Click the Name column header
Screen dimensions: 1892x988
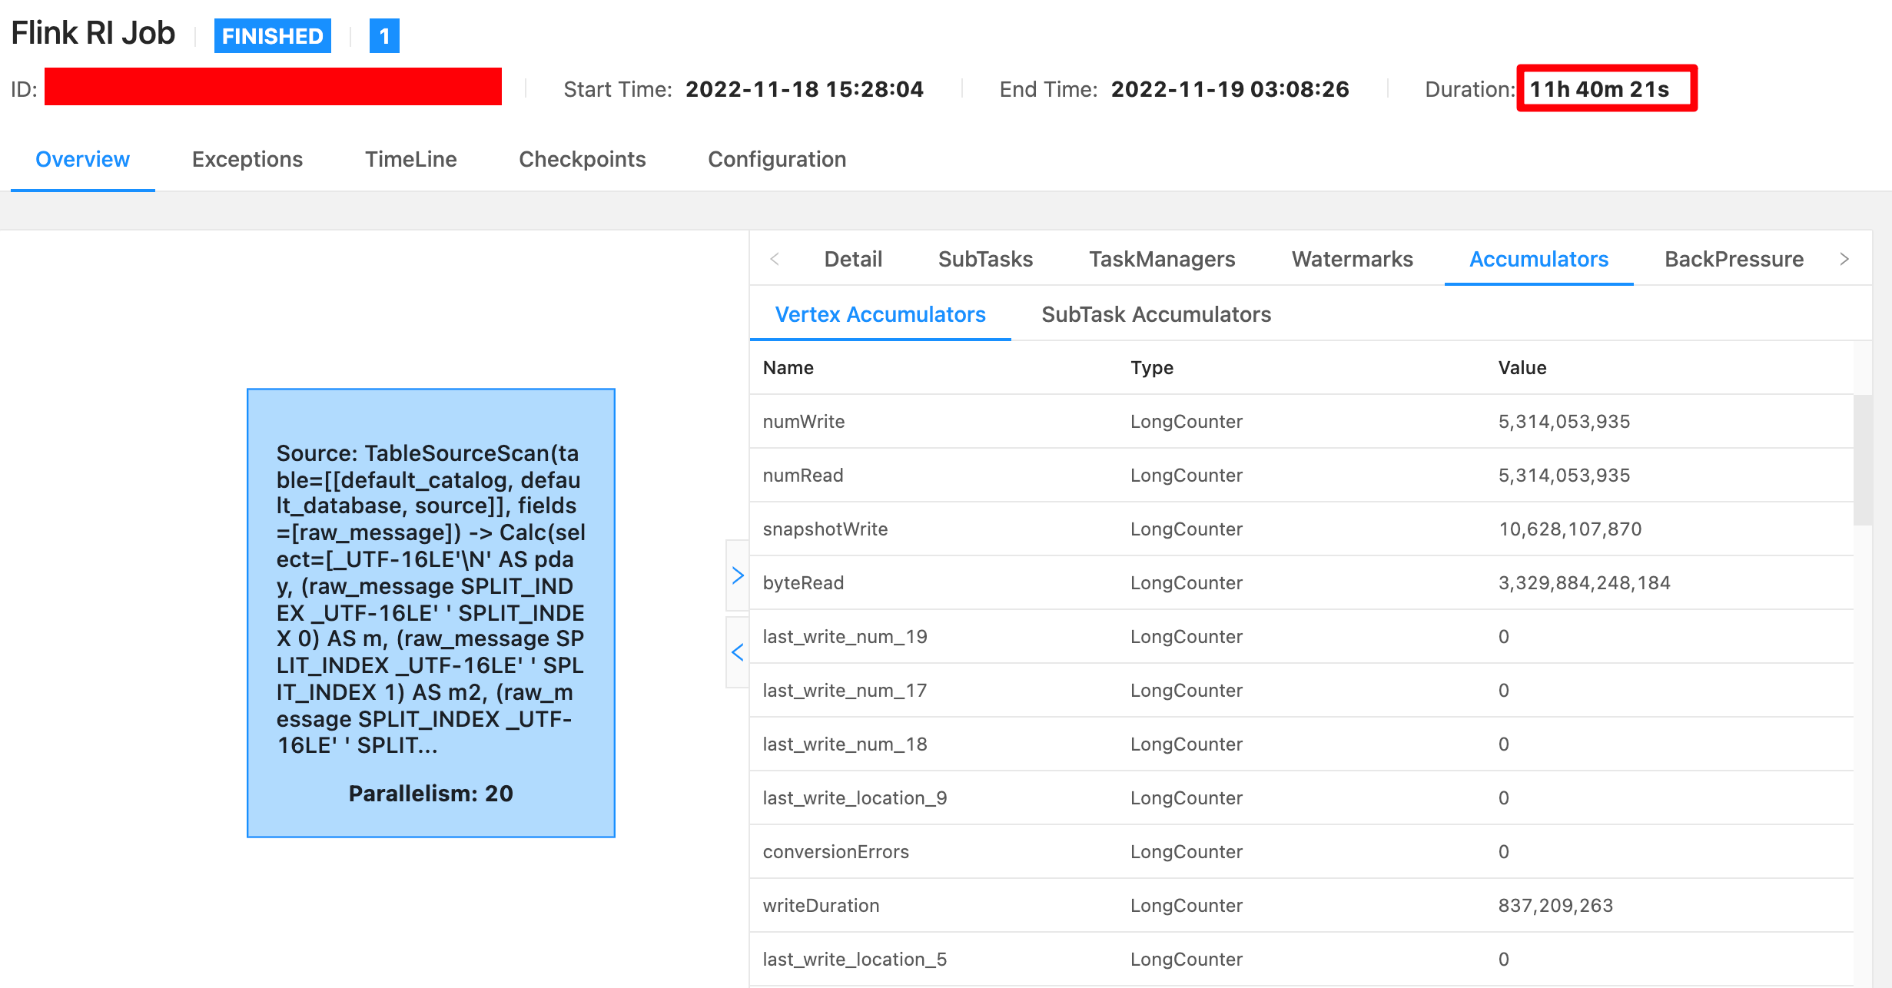(788, 367)
